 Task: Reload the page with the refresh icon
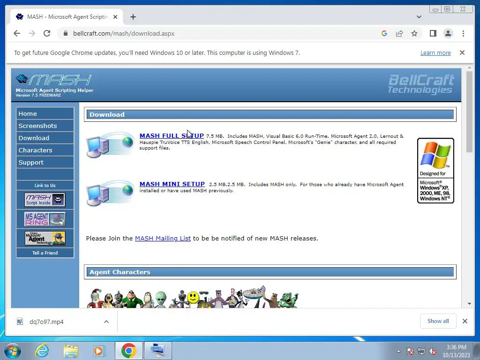coord(47,33)
